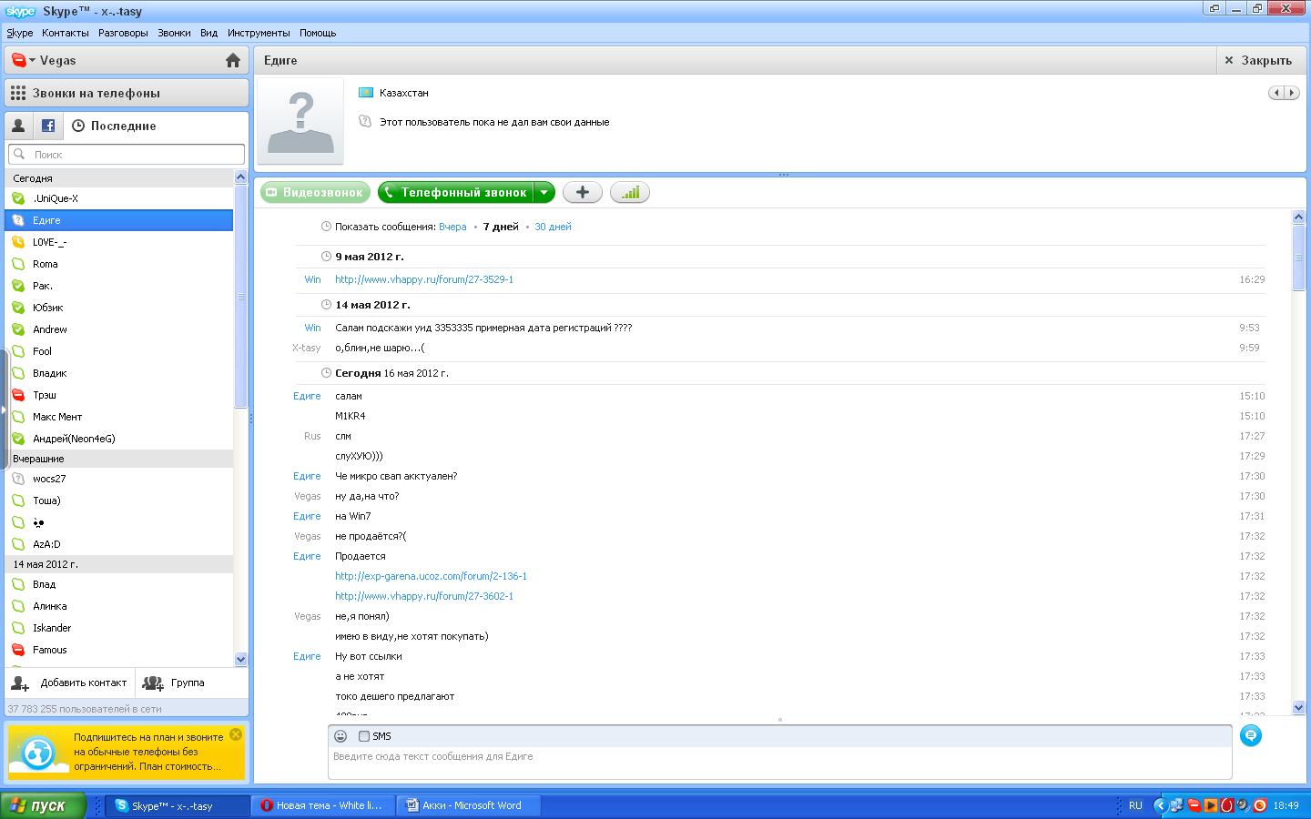Select contact AzA:D
This screenshot has width=1311, height=819.
[119, 544]
